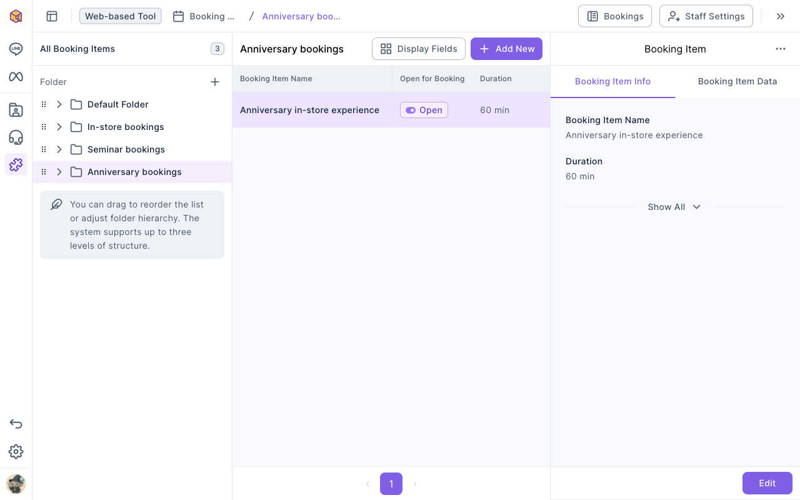Open the Meta icon in sidebar
The height and width of the screenshot is (500, 800).
[16, 77]
